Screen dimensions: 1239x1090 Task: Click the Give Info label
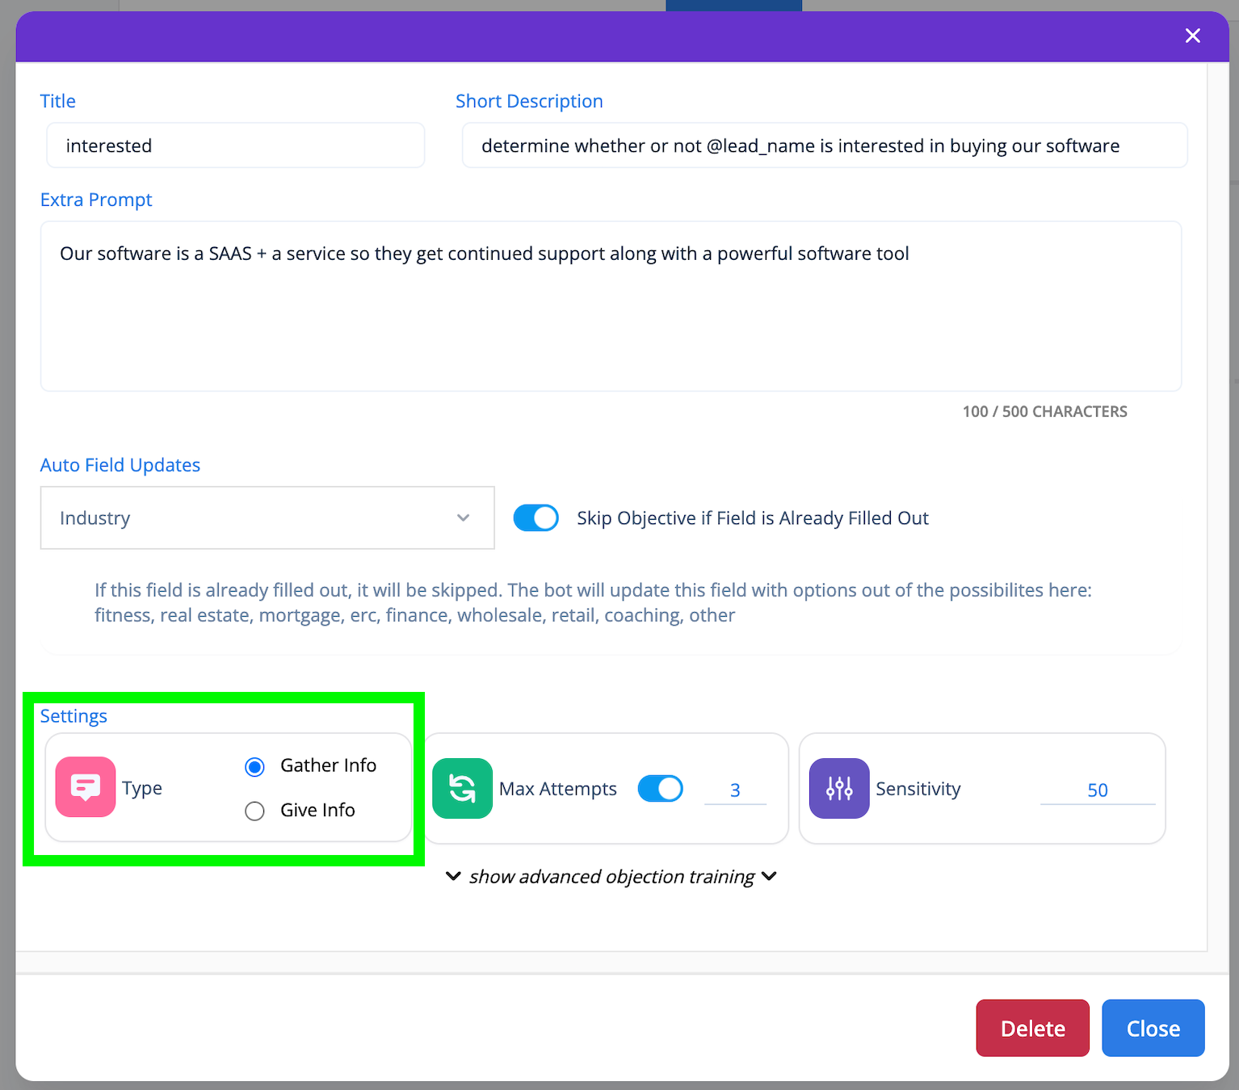[x=317, y=810]
